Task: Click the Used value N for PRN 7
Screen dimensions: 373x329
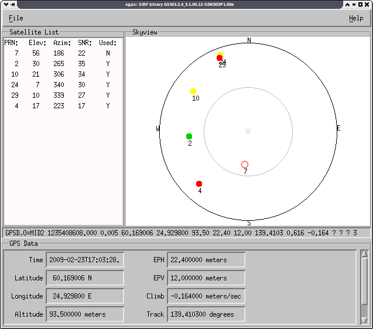Action: (108, 53)
